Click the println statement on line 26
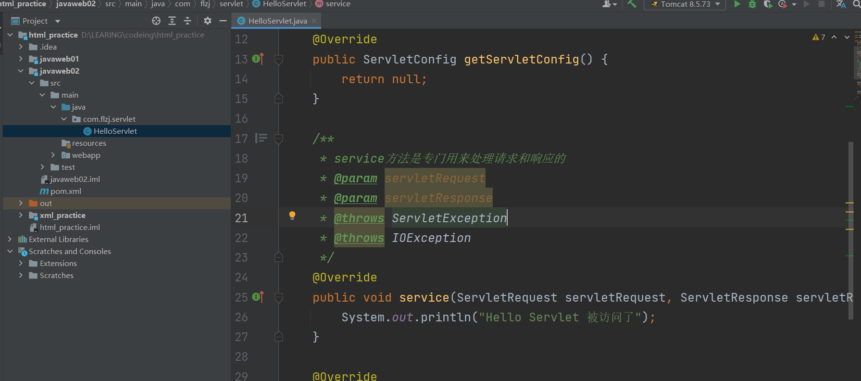The width and height of the screenshot is (861, 381). pos(498,317)
